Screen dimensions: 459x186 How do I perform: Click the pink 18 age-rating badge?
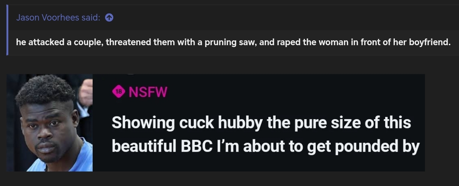coord(118,92)
